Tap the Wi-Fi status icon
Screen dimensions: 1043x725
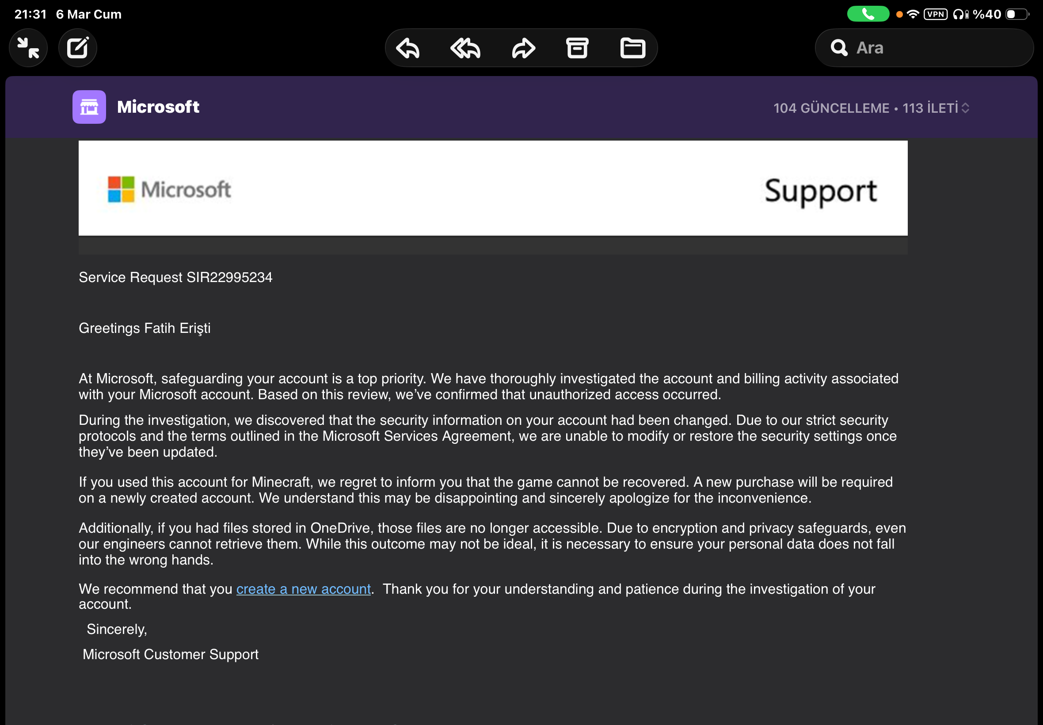point(913,14)
